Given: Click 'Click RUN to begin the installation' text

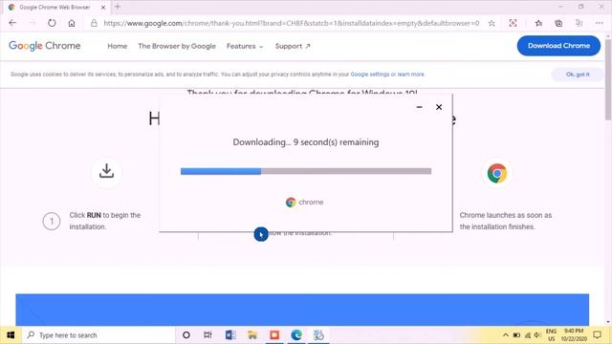Looking at the screenshot, I should [105, 221].
